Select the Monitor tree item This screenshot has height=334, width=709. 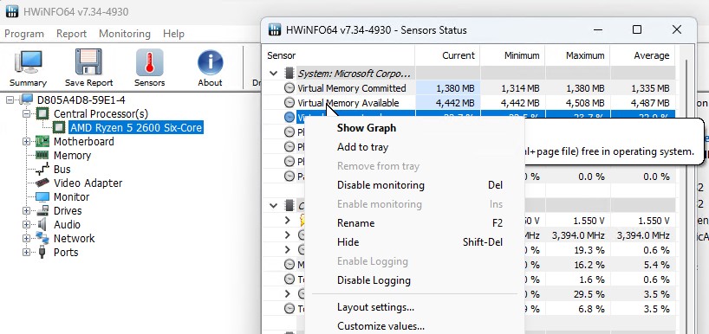(x=71, y=196)
